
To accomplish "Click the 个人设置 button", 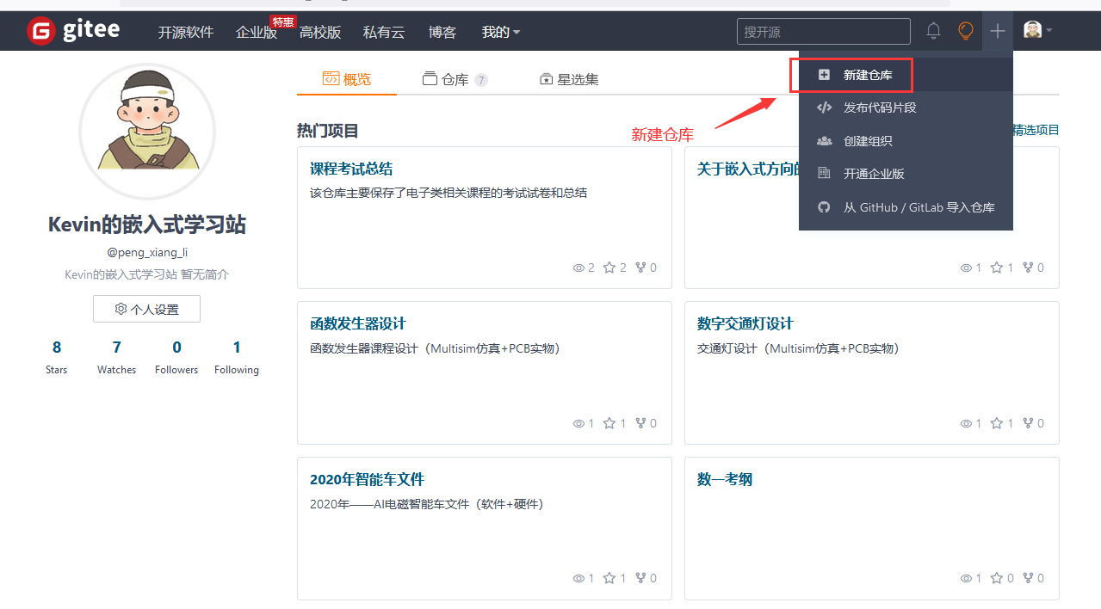I will pyautogui.click(x=146, y=309).
